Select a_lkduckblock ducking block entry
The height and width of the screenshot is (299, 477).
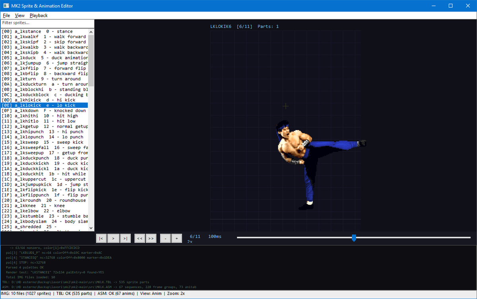pyautogui.click(x=45, y=95)
